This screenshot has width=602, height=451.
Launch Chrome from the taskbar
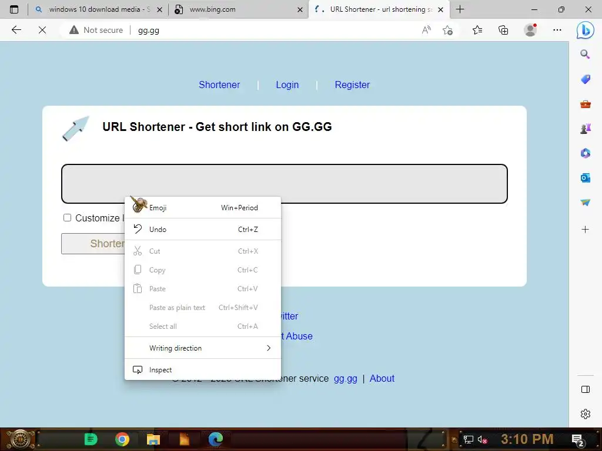tap(122, 439)
